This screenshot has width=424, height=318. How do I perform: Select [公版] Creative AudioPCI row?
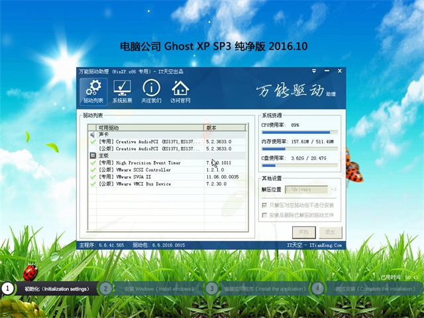tap(167, 148)
